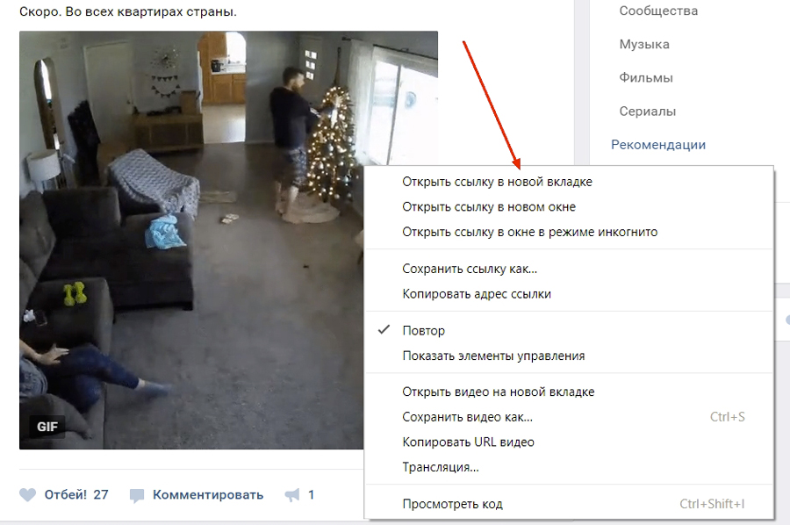Select Показать элементы управления
790x525 pixels.
point(569,356)
